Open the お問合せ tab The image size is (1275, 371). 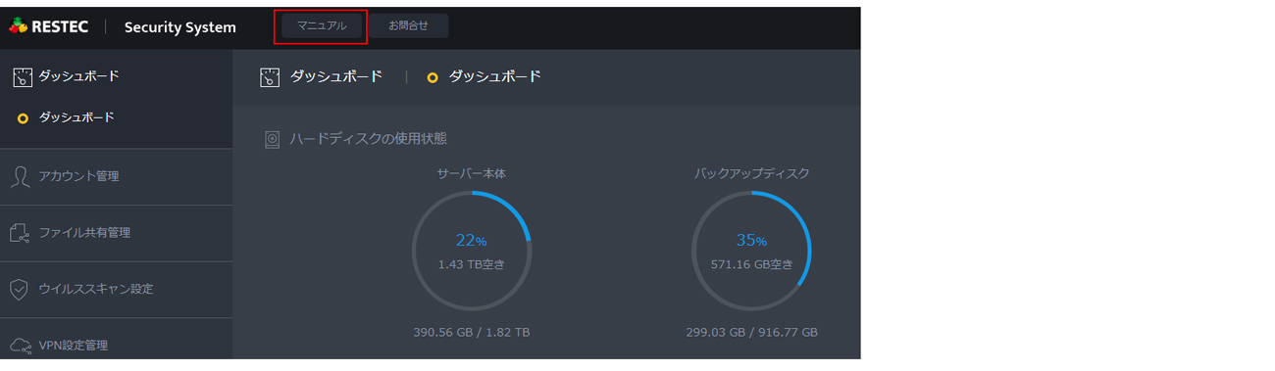tap(408, 25)
